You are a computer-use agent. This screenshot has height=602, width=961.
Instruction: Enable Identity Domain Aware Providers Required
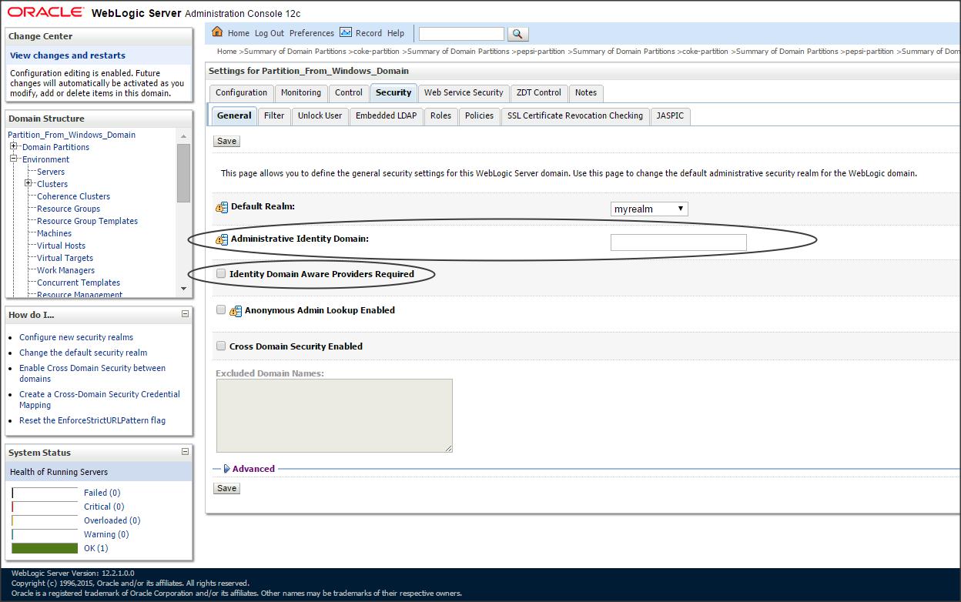point(221,273)
